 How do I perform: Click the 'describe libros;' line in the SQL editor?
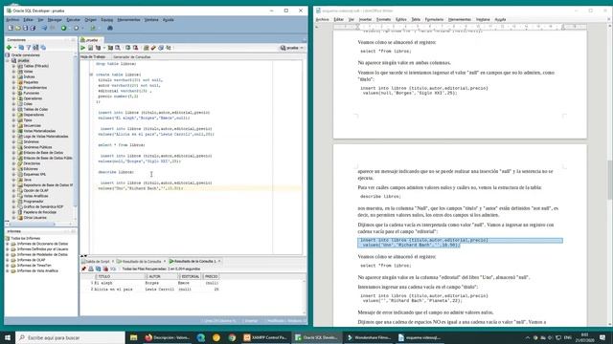116,172
